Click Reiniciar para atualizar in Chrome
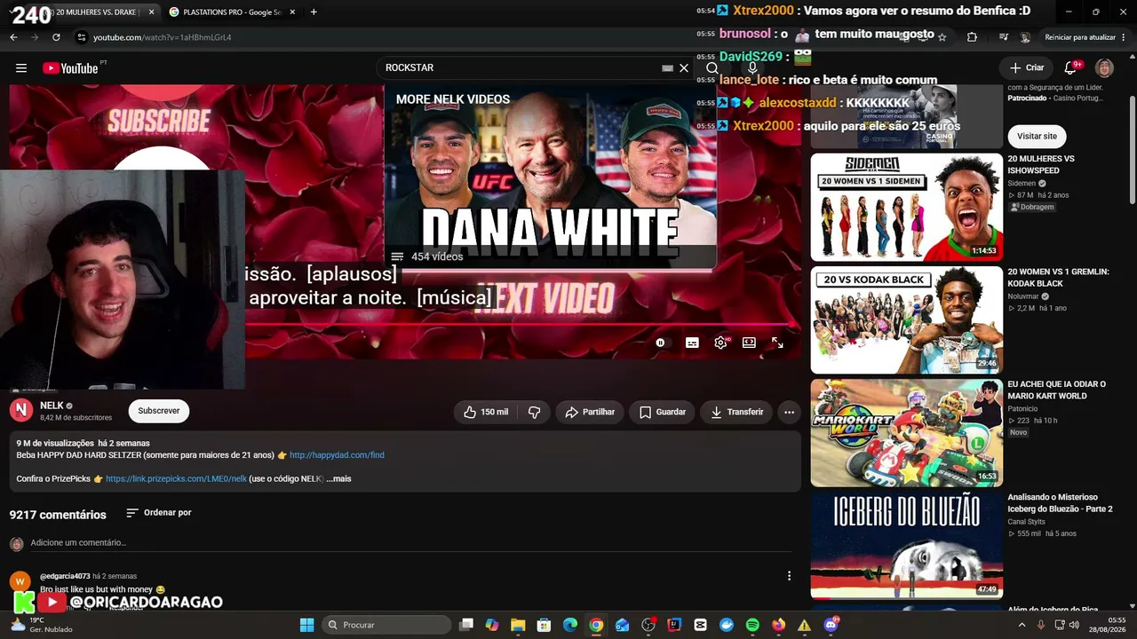The image size is (1137, 639). coord(1080,37)
